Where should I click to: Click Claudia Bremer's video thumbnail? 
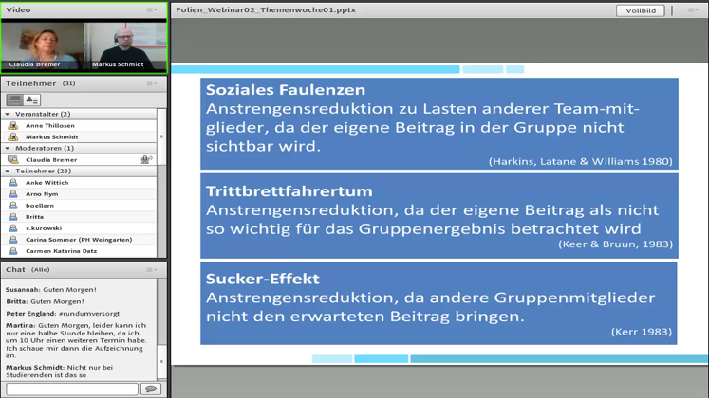[x=43, y=45]
